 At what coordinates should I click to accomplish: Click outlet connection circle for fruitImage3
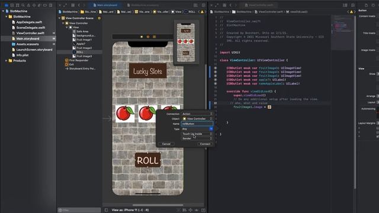(216, 68)
